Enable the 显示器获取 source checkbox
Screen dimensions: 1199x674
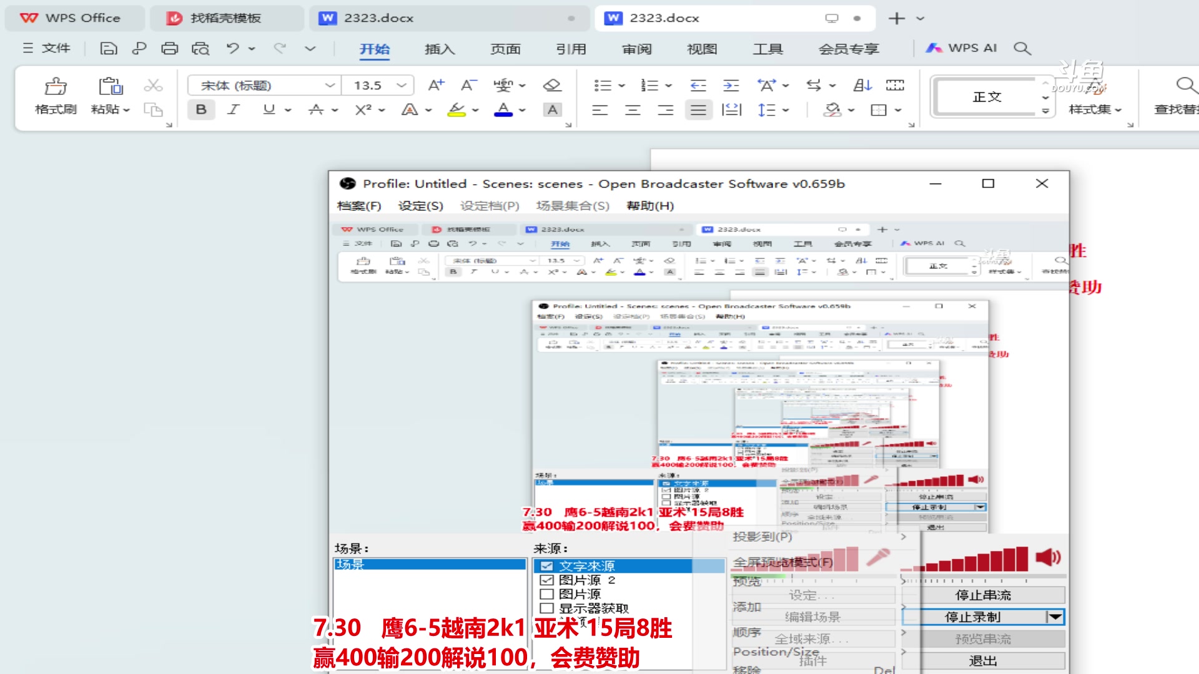[x=546, y=608]
